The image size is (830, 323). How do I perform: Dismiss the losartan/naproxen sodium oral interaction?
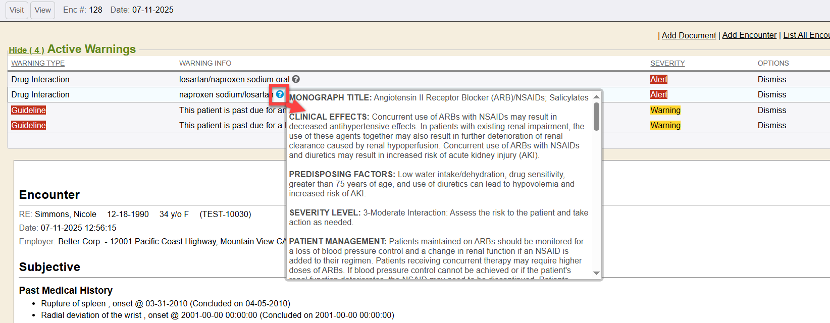(x=771, y=79)
